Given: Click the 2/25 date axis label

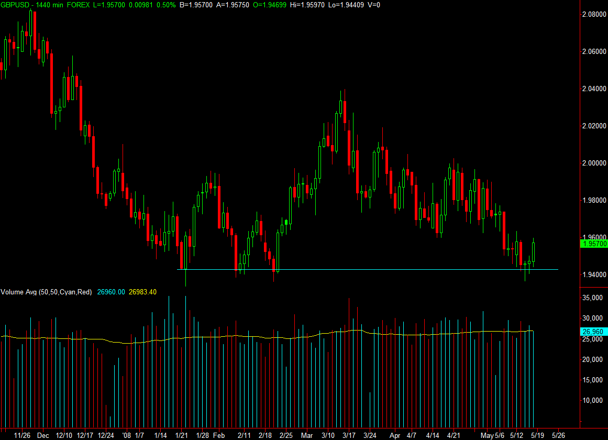Looking at the screenshot, I should (x=286, y=435).
